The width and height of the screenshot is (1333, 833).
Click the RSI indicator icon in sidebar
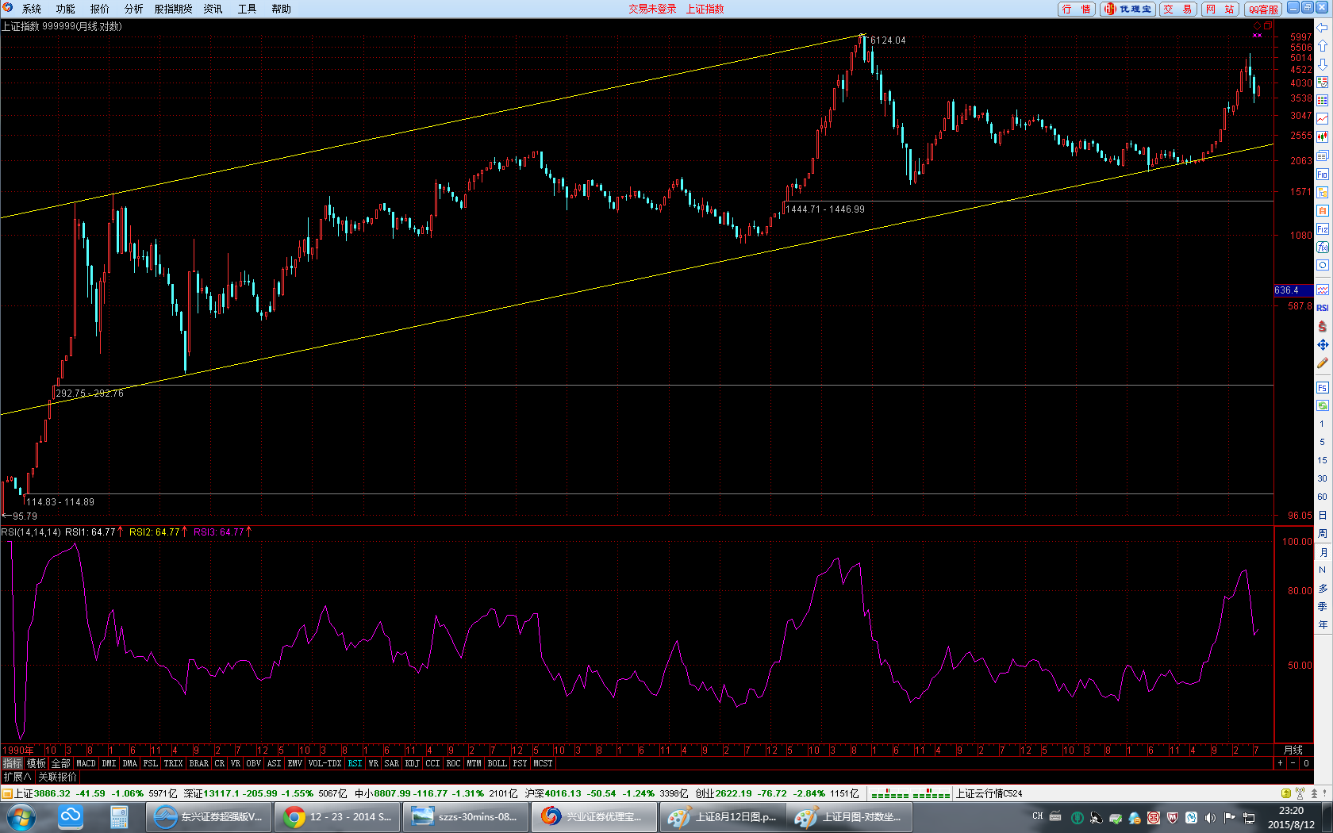click(1322, 308)
